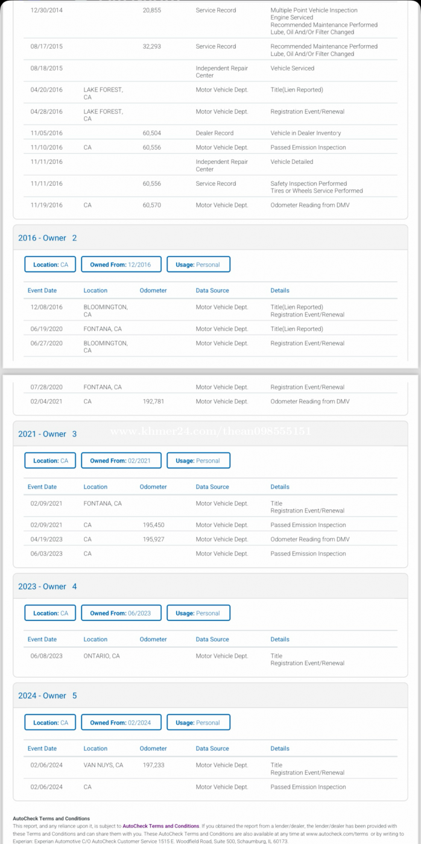The height and width of the screenshot is (844, 421).
Task: Open the "2024 - Owner 5" section header
Action: point(48,696)
